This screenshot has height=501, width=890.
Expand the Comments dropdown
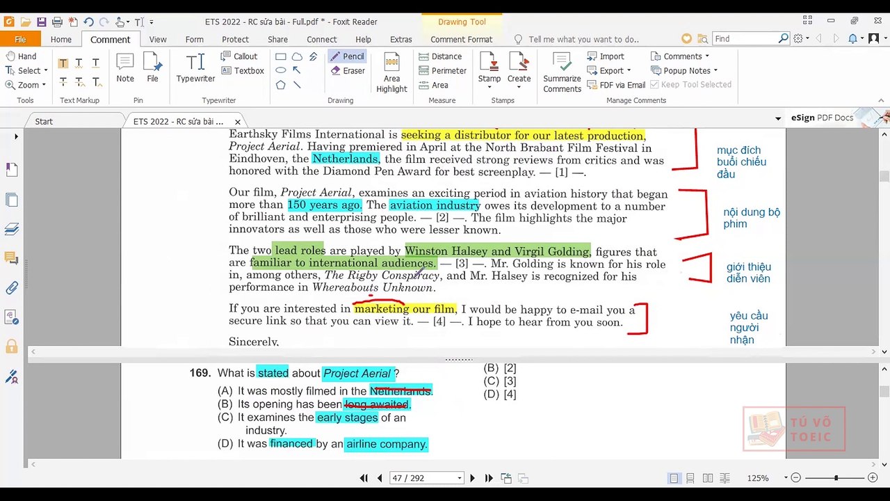tap(707, 56)
